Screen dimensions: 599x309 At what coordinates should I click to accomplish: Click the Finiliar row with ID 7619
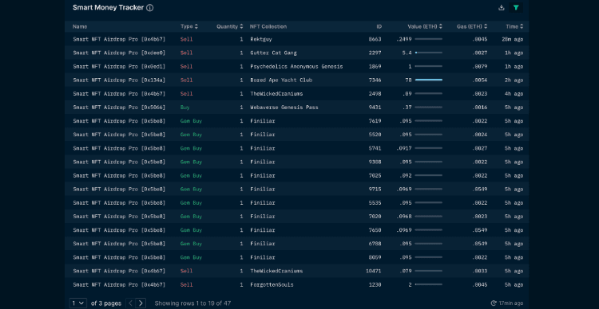(296, 121)
